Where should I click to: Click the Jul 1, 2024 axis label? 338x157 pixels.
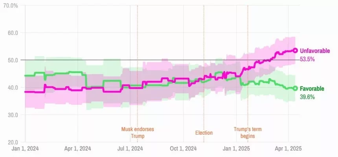pos(130,149)
